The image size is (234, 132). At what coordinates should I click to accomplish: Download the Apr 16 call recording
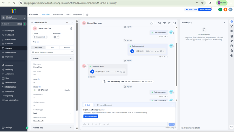pos(164,51)
